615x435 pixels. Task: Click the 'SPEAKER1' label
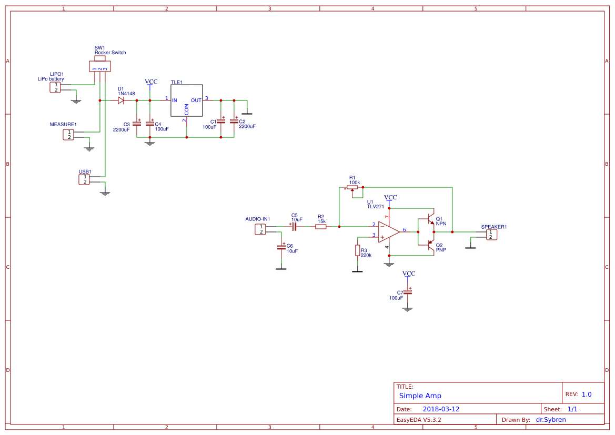494,227
